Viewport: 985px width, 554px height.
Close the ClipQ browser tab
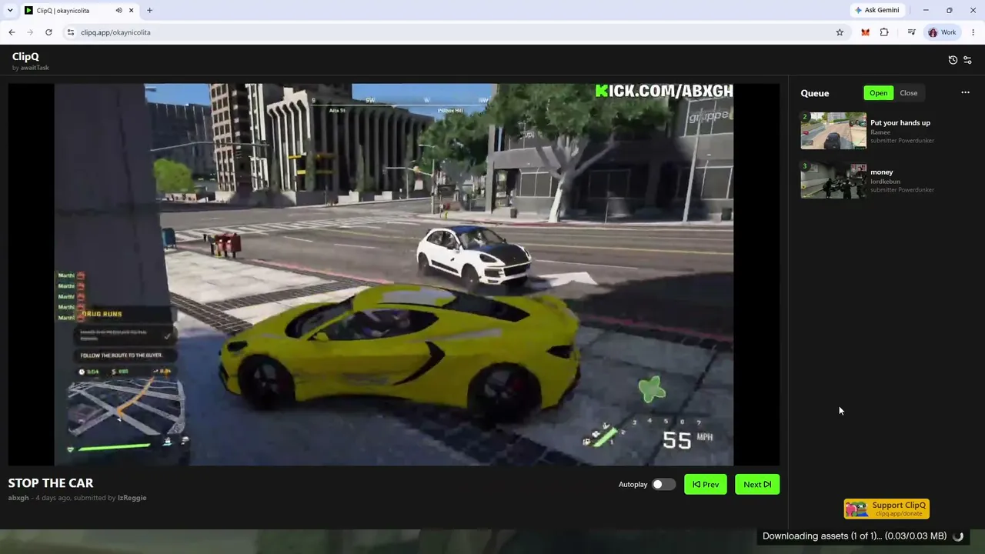(132, 11)
